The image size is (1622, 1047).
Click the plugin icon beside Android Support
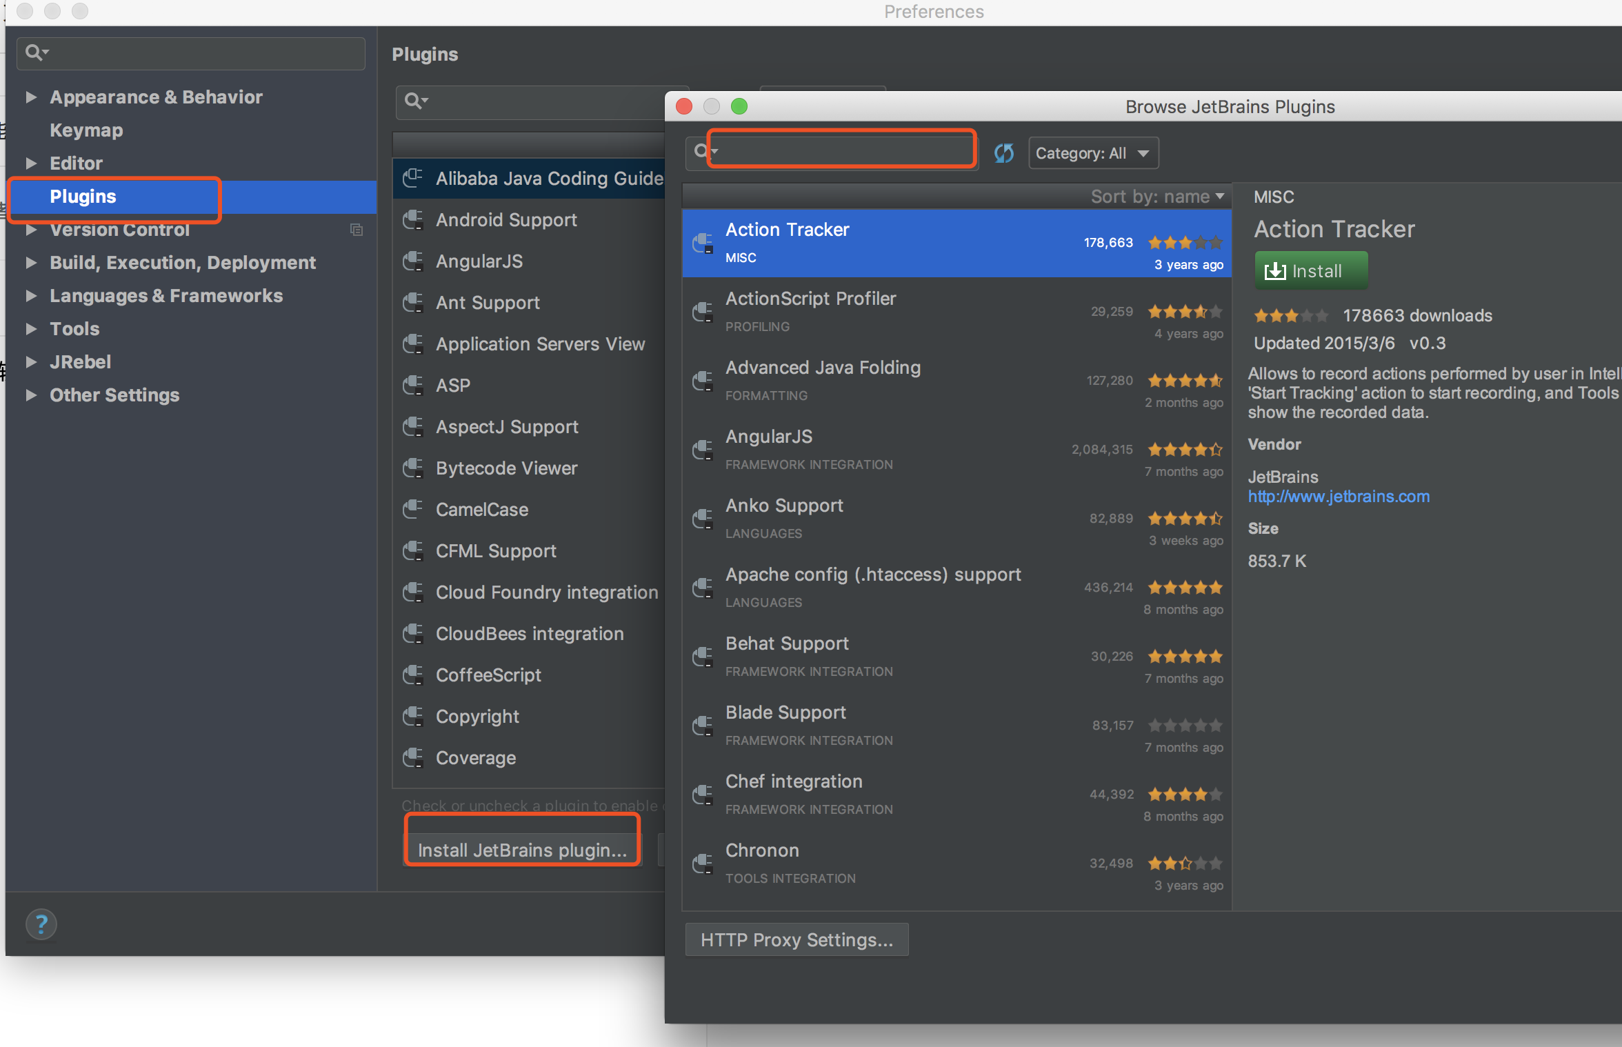pos(413,220)
